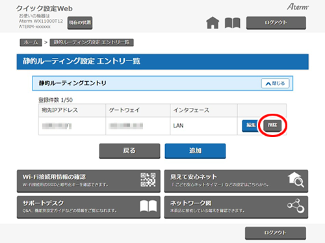Viewport: 325px width, 243px height.
Task: Click the Aterm WX11000T12 model text
Action: (x=41, y=21)
